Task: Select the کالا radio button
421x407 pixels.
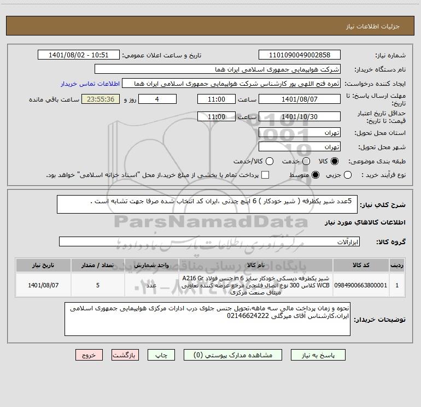Action: coord(335,161)
